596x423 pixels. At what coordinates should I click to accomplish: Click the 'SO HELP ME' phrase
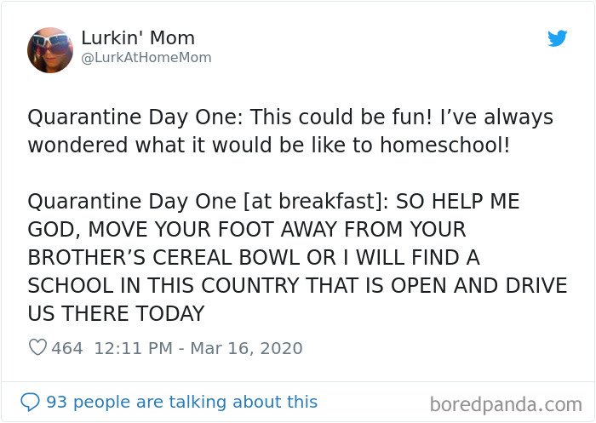(x=458, y=201)
